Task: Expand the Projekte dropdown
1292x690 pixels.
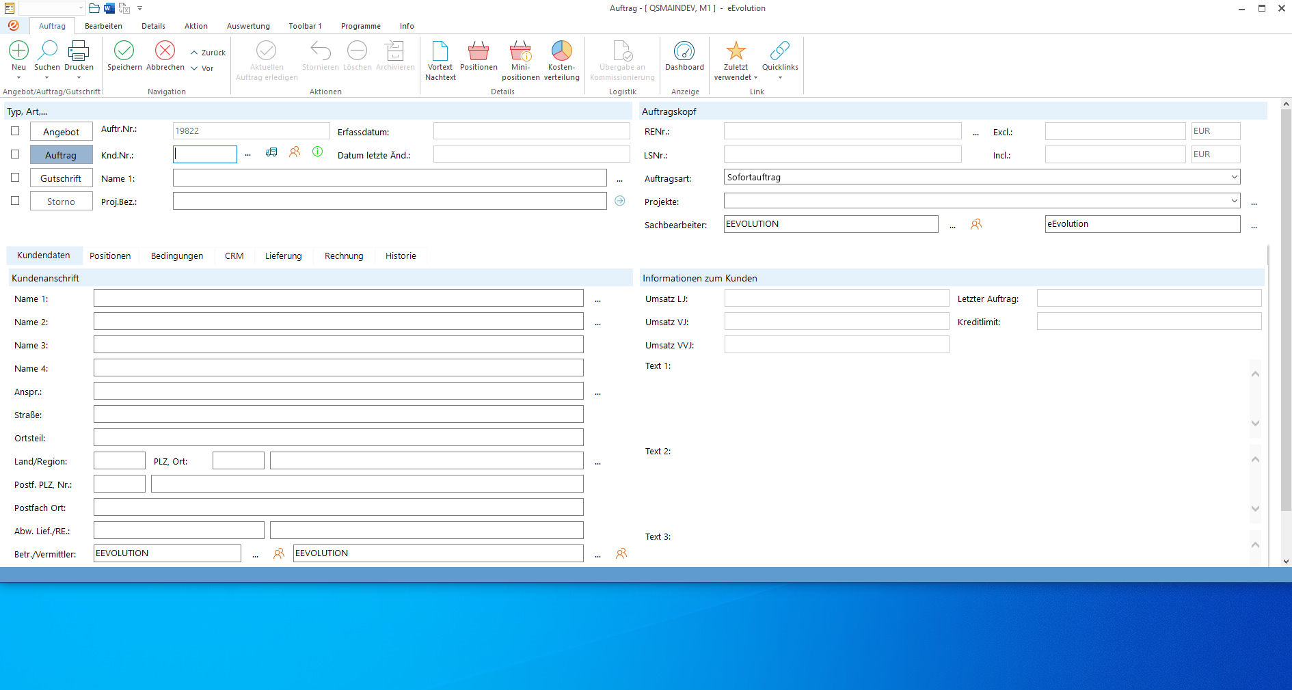Action: coord(1234,201)
